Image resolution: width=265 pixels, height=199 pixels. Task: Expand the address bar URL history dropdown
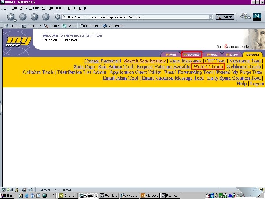[210, 17]
